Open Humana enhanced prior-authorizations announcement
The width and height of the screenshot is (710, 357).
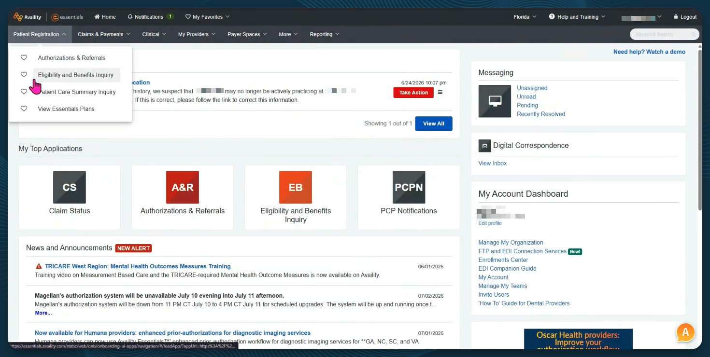pos(172,333)
